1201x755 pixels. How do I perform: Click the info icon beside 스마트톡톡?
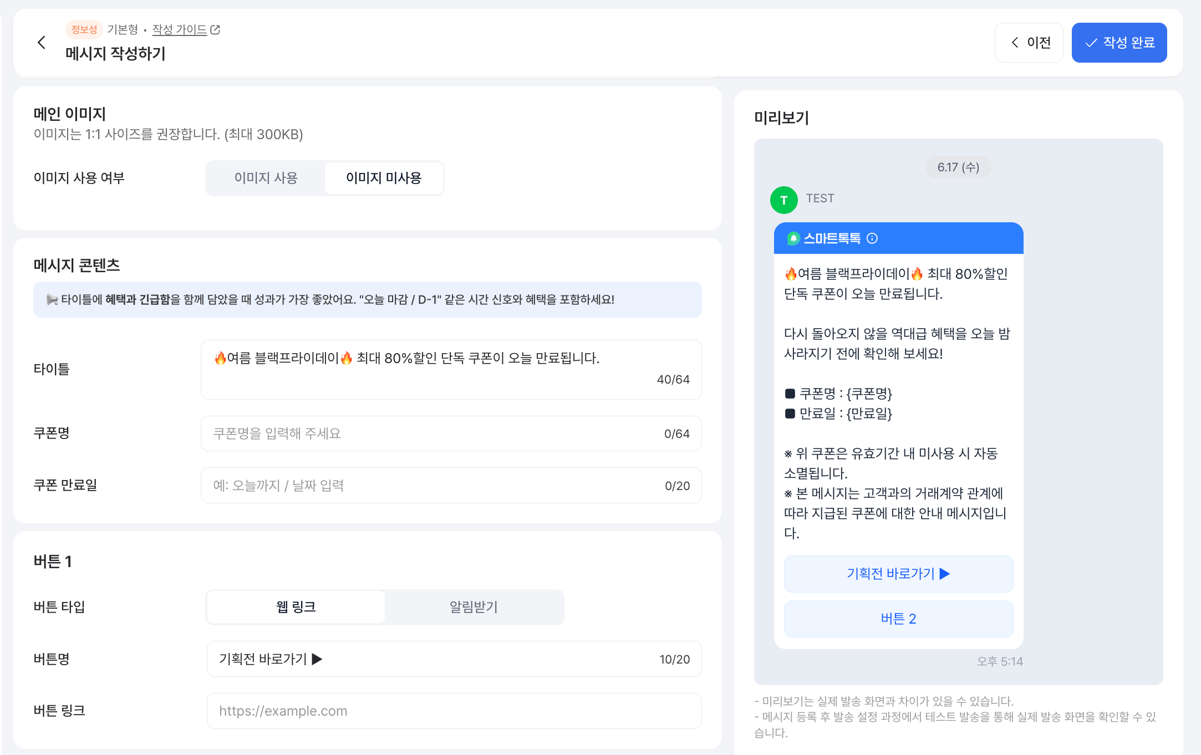[x=872, y=238]
